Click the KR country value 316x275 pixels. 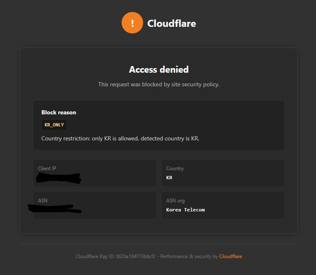169,178
